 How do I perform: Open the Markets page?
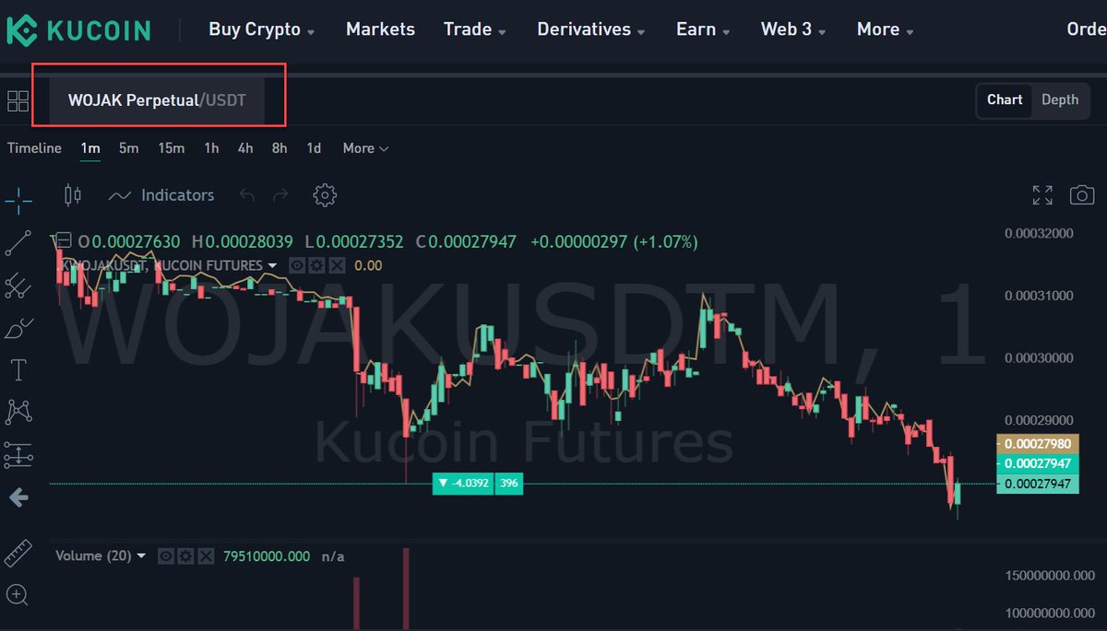tap(380, 29)
